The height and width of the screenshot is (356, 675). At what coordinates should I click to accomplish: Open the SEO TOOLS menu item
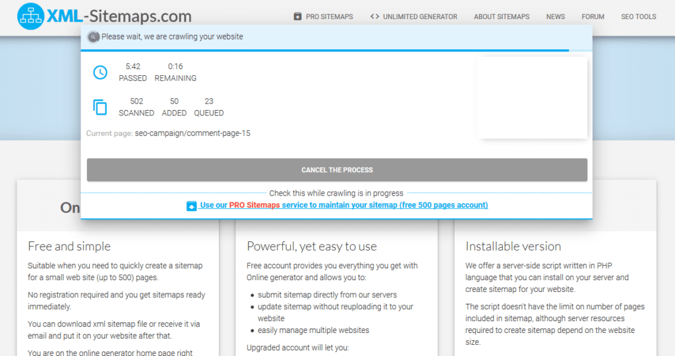(638, 16)
